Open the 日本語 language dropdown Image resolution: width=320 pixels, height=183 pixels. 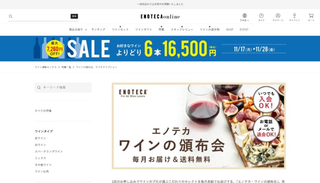(x=244, y=20)
